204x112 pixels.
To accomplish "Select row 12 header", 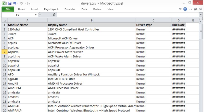I will [4, 74].
